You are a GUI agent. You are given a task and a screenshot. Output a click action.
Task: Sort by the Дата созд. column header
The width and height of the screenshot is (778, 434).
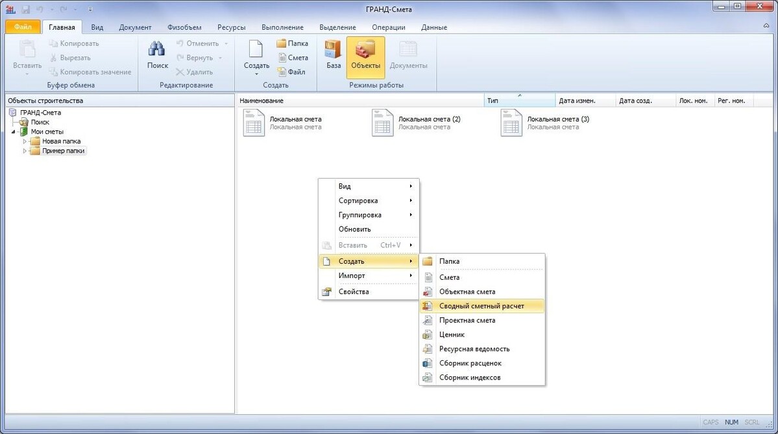coord(646,100)
